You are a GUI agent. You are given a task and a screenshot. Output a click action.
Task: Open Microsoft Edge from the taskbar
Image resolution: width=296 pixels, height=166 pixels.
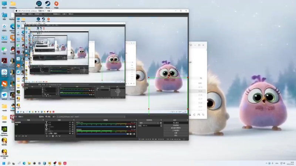click(24, 163)
